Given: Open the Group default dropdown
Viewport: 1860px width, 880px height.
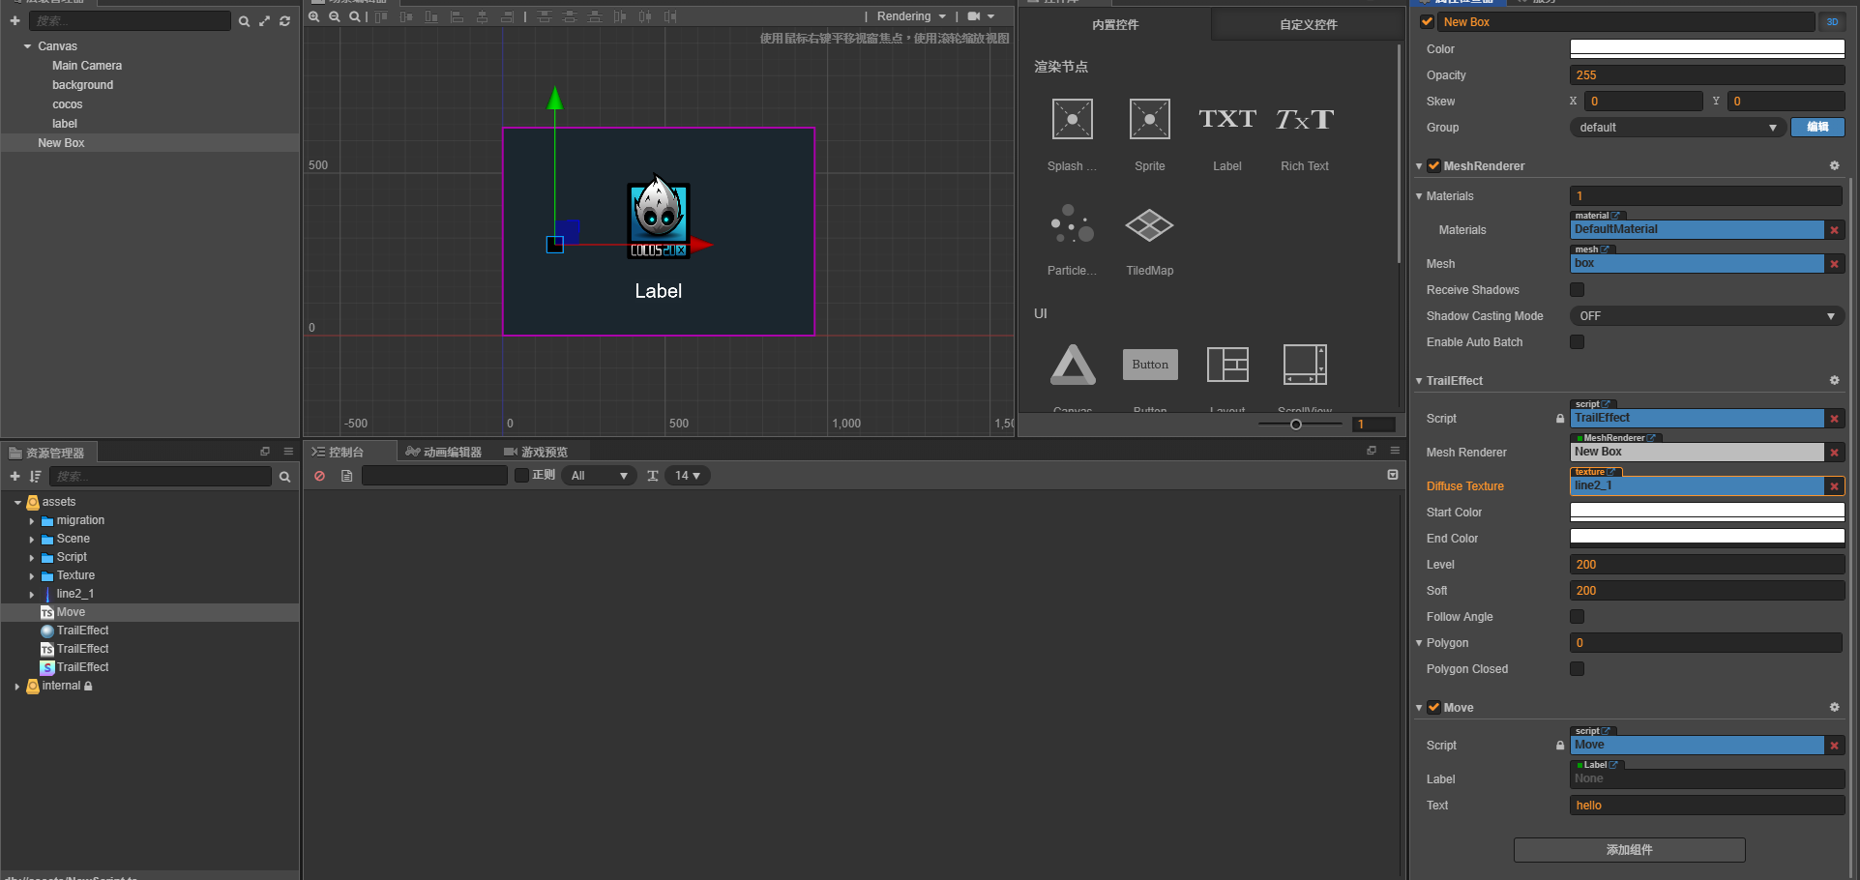Looking at the screenshot, I should pos(1677,127).
